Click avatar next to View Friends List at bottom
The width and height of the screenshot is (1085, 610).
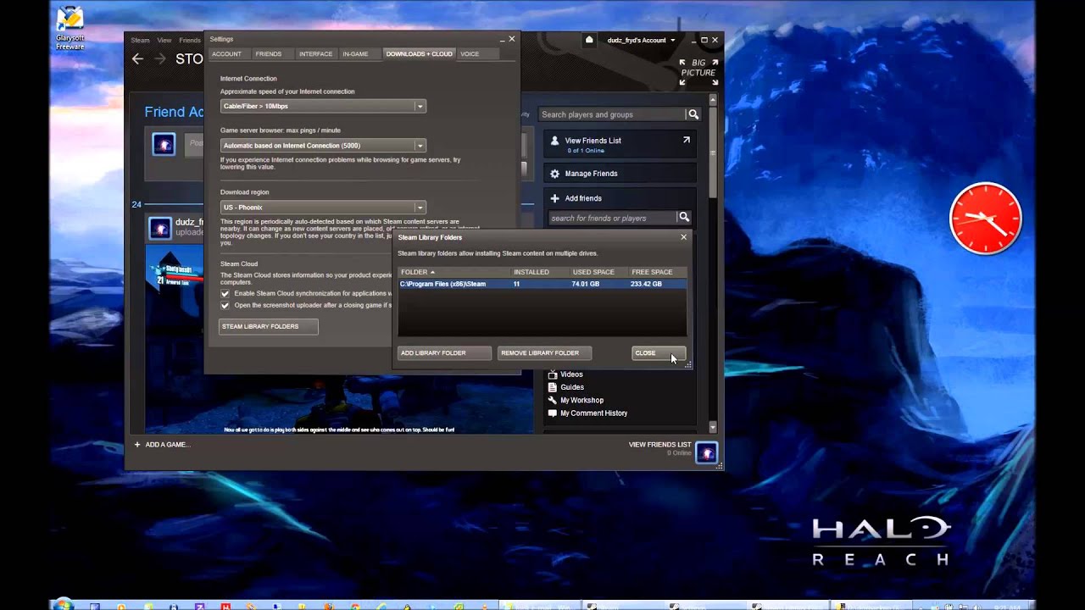pyautogui.click(x=706, y=453)
